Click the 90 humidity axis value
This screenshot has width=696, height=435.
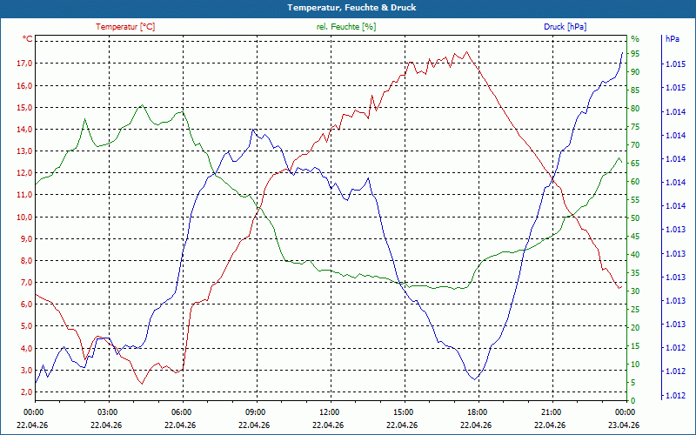click(635, 72)
